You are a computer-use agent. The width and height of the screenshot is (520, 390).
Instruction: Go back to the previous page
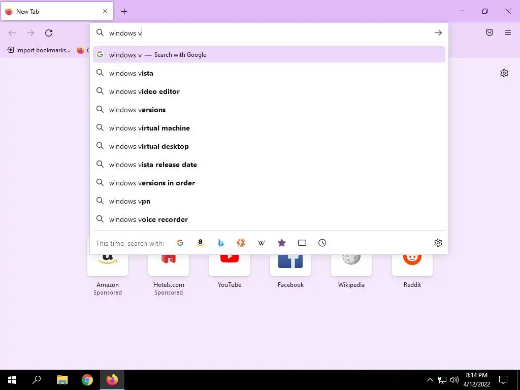pyautogui.click(x=12, y=33)
